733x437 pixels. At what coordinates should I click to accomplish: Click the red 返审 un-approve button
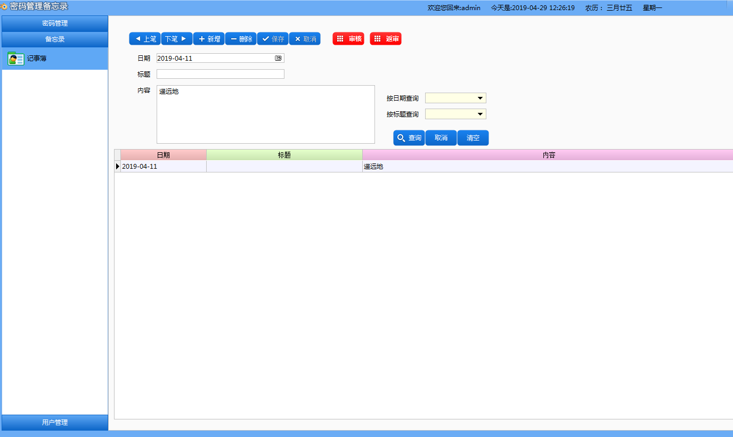point(386,39)
